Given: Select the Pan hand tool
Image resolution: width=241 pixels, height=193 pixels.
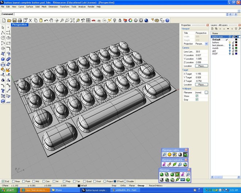Looking at the screenshot, I should pos(51,20).
